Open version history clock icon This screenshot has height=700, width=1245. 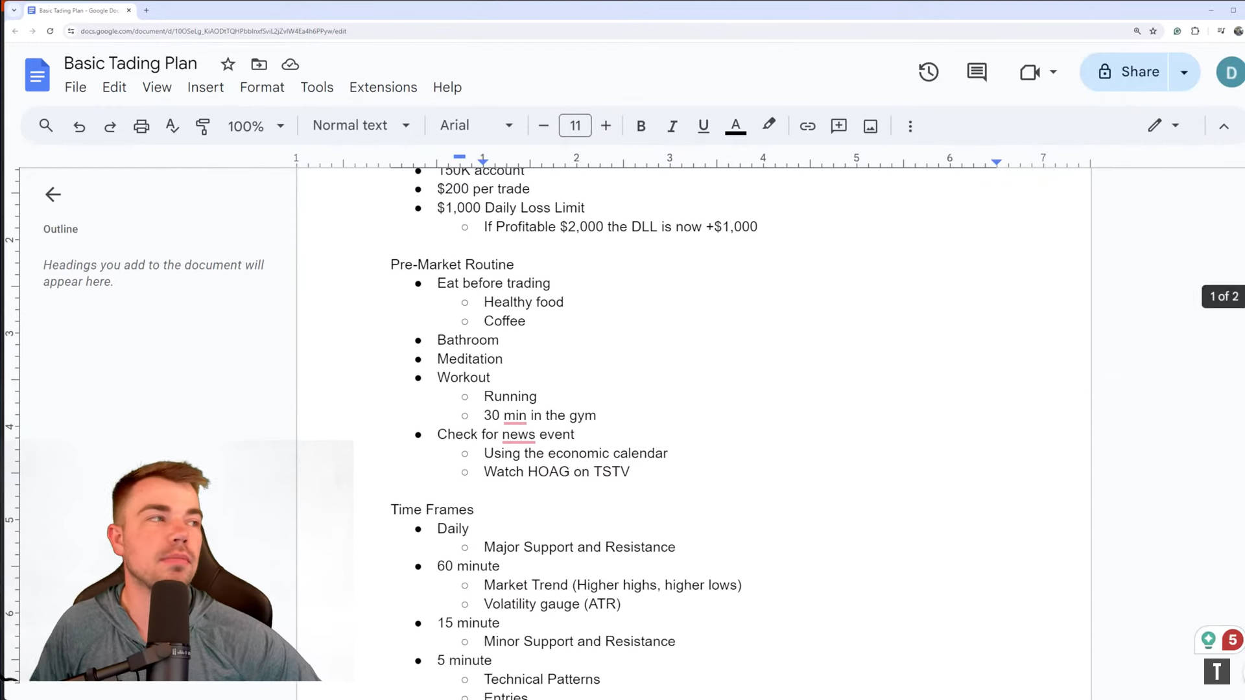pyautogui.click(x=929, y=72)
